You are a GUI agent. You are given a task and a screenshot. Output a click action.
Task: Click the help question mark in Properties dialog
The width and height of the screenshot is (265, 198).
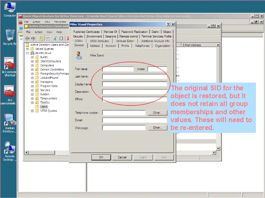(168, 24)
